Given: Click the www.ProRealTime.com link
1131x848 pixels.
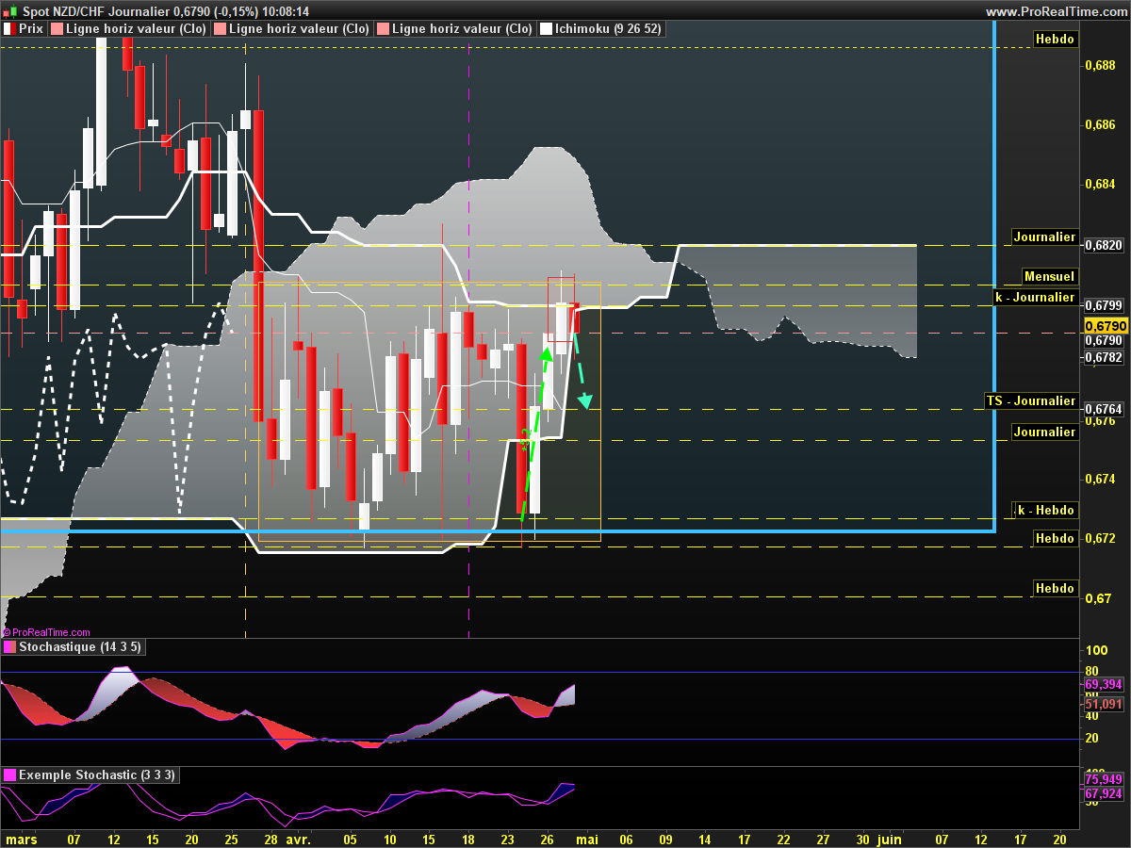Looking at the screenshot, I should (1056, 11).
